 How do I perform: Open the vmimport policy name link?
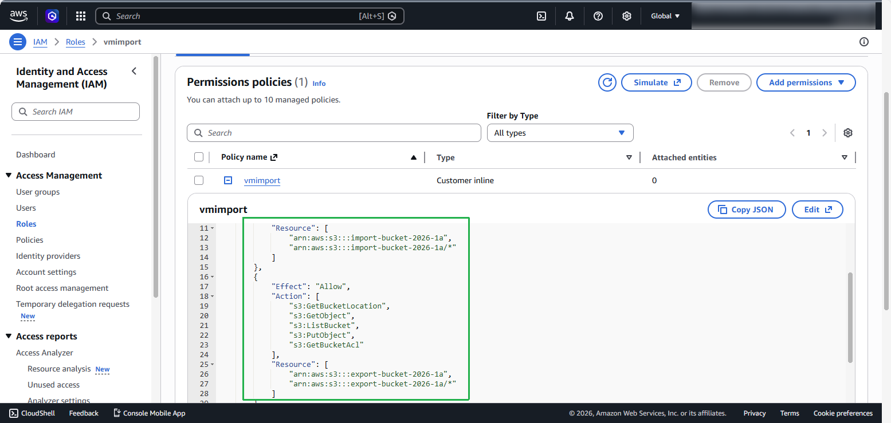tap(262, 180)
